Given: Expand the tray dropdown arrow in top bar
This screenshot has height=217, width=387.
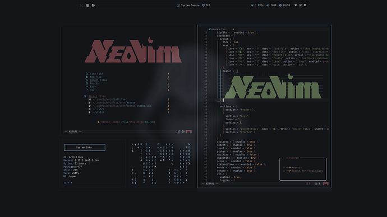Looking at the screenshot, I should pos(296,5).
